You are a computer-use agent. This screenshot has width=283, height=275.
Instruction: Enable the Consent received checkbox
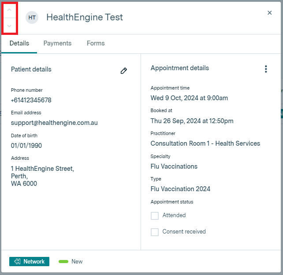pyautogui.click(x=155, y=232)
